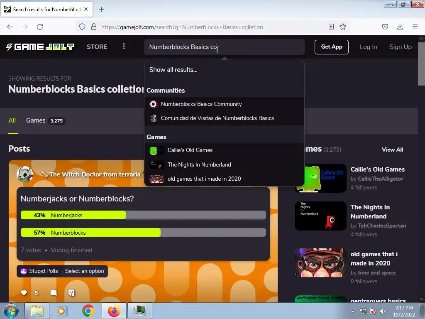Open time and space author profile

click(x=377, y=272)
